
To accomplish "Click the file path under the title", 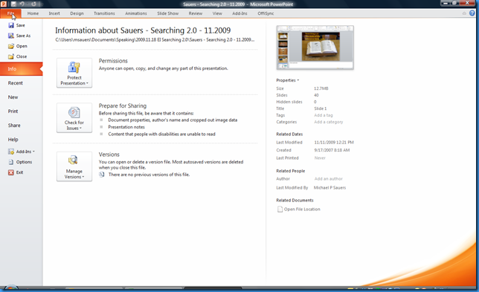I will point(155,39).
